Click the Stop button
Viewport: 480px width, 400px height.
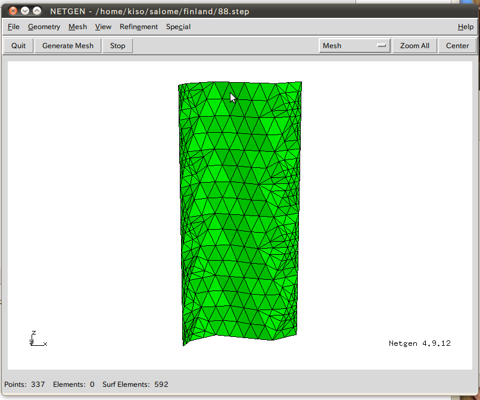tap(117, 46)
